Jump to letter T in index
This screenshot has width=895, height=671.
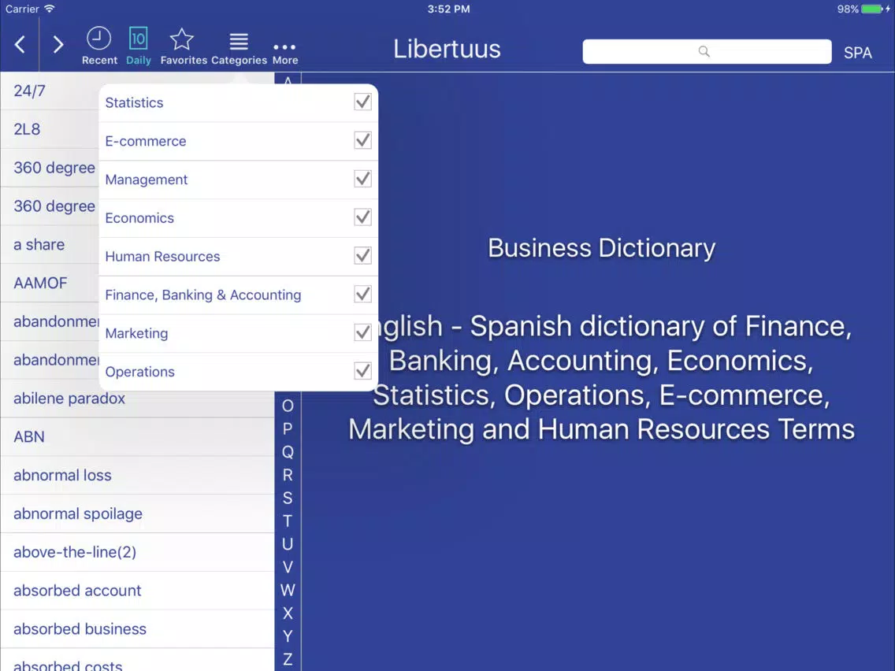tap(288, 521)
